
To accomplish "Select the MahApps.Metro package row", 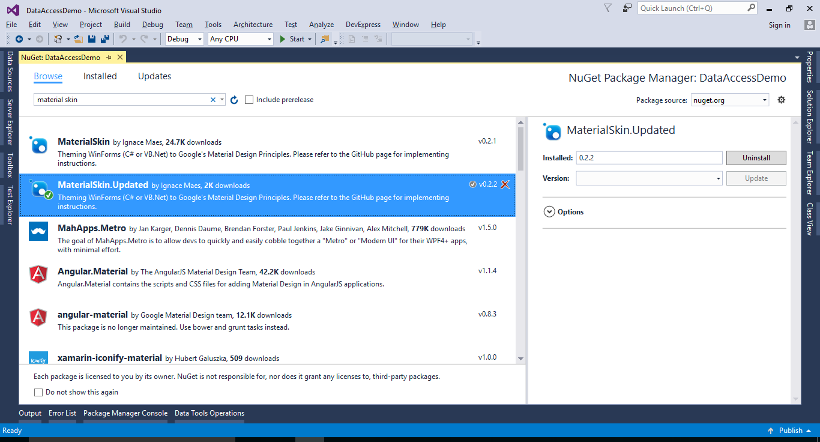I will tap(267, 238).
